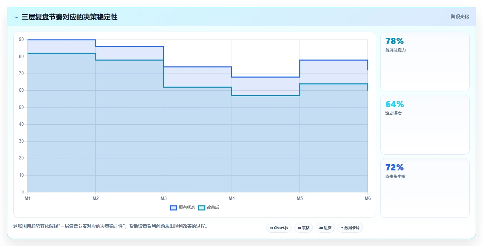This screenshot has height=246, width=483.
Task: Select the Chart.js tag chip
Action: coord(279,228)
